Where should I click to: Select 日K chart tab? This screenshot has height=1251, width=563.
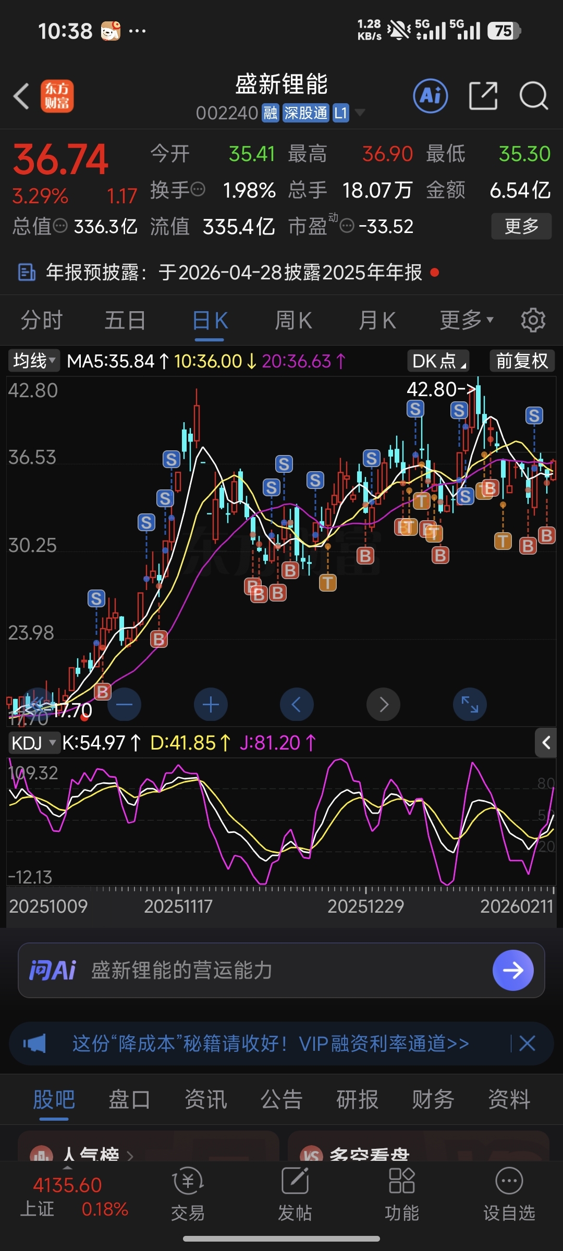(x=210, y=320)
